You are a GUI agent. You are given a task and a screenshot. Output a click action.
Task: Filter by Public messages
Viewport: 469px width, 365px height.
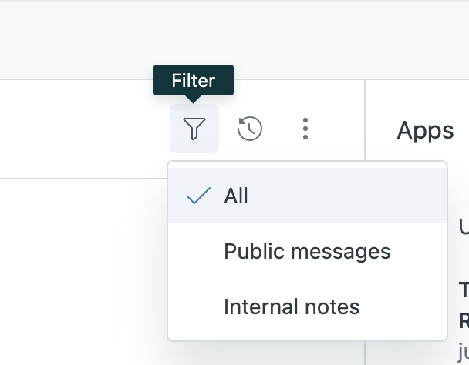coord(307,252)
